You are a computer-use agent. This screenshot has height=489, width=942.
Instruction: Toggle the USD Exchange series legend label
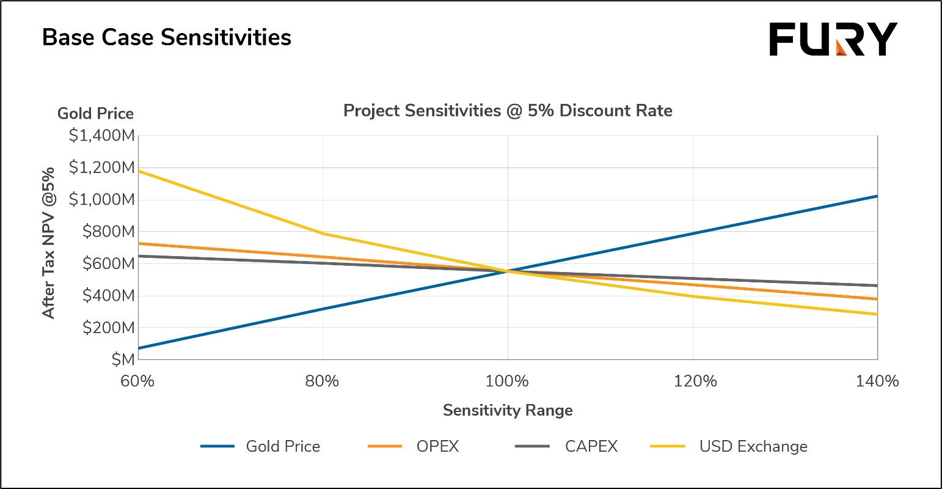click(753, 447)
